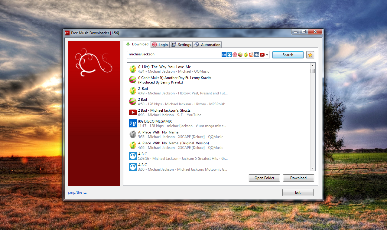This screenshot has height=230, width=387.
Task: Click the star favorites button
Action: tap(310, 55)
